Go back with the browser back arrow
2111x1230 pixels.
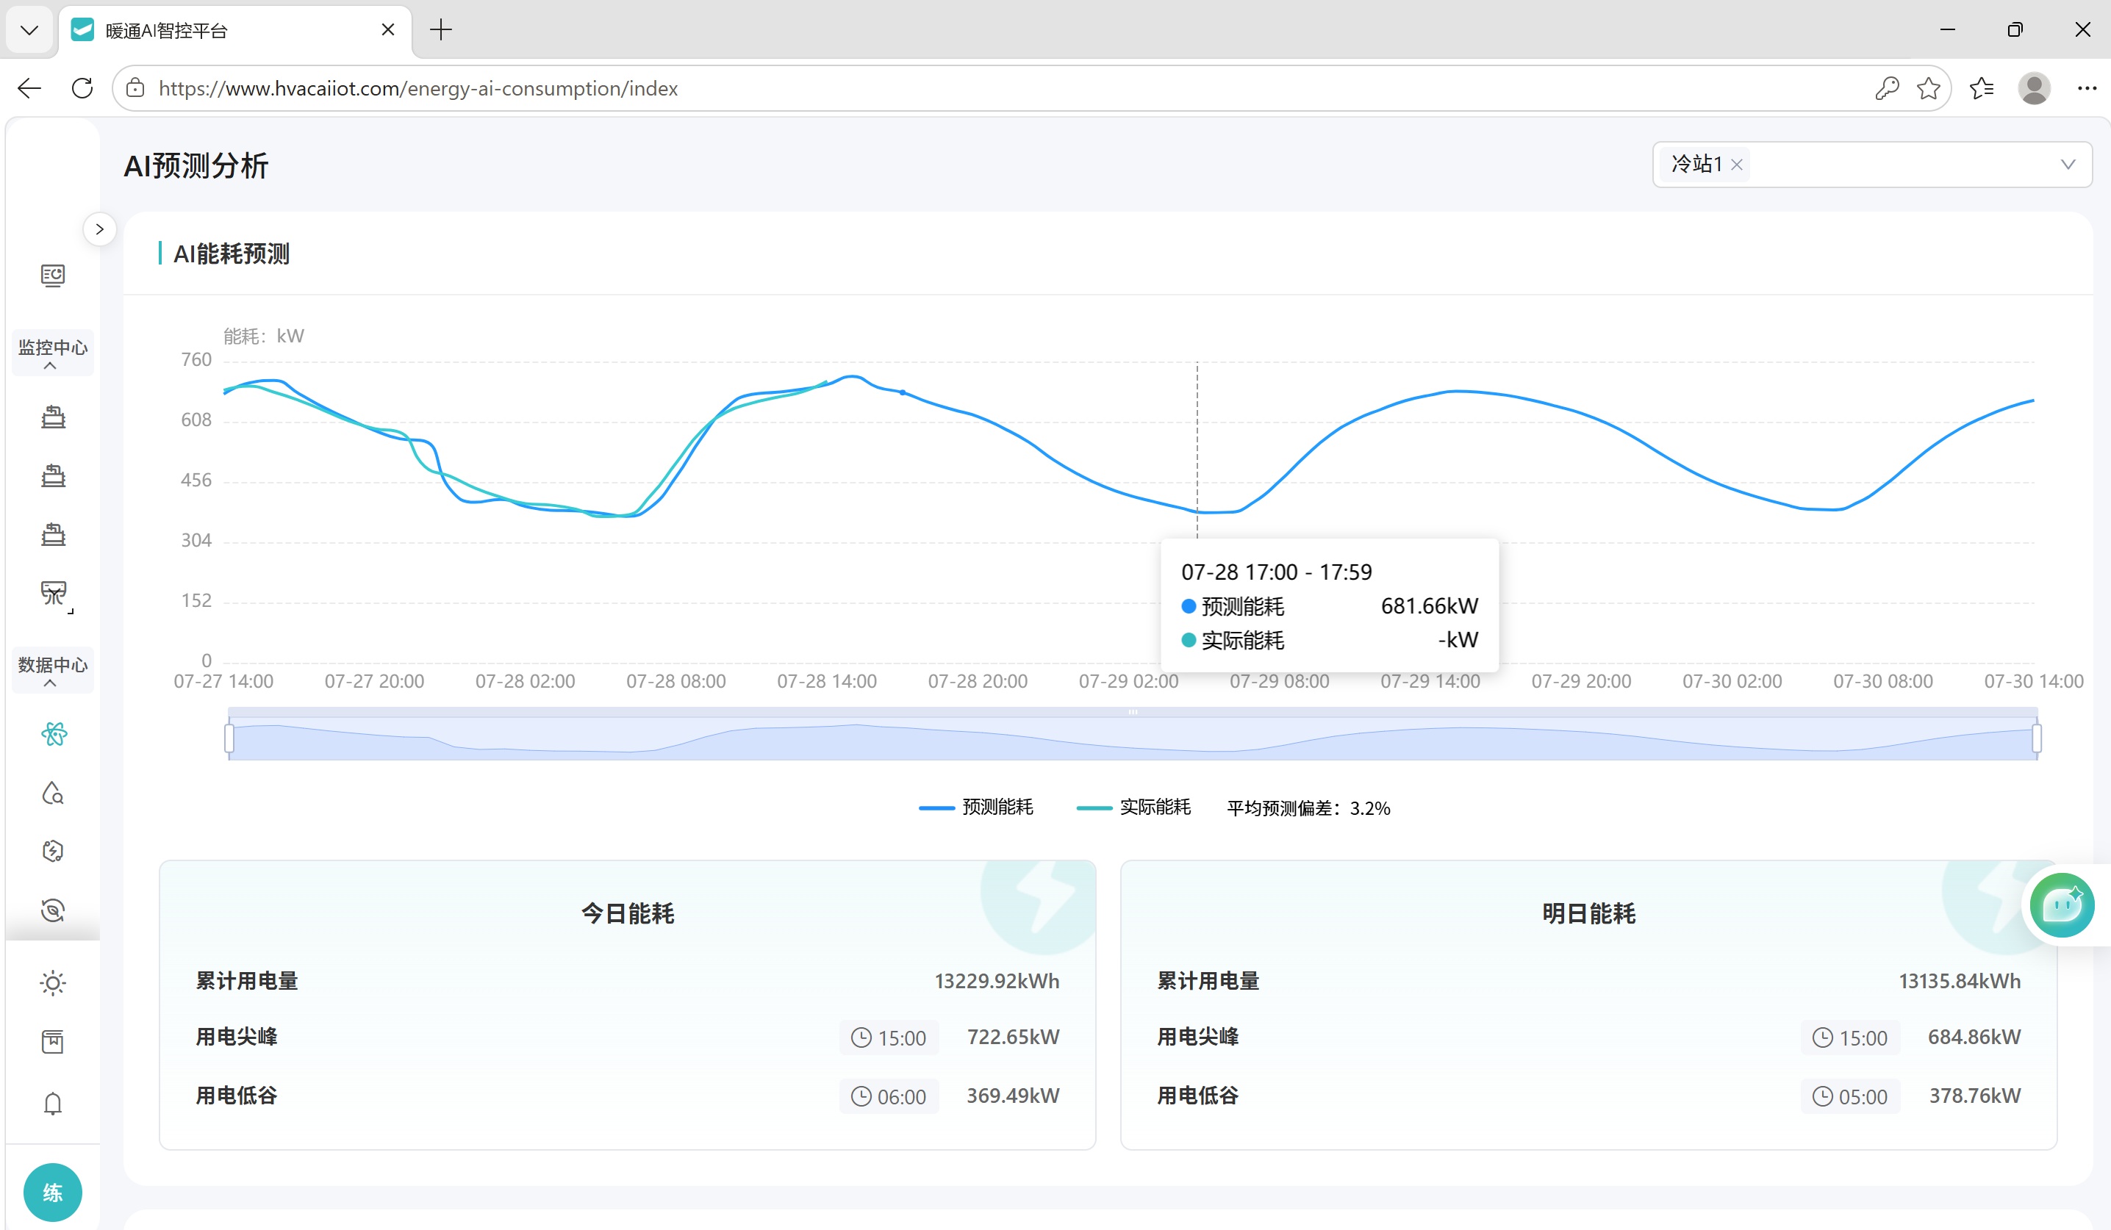(x=29, y=88)
